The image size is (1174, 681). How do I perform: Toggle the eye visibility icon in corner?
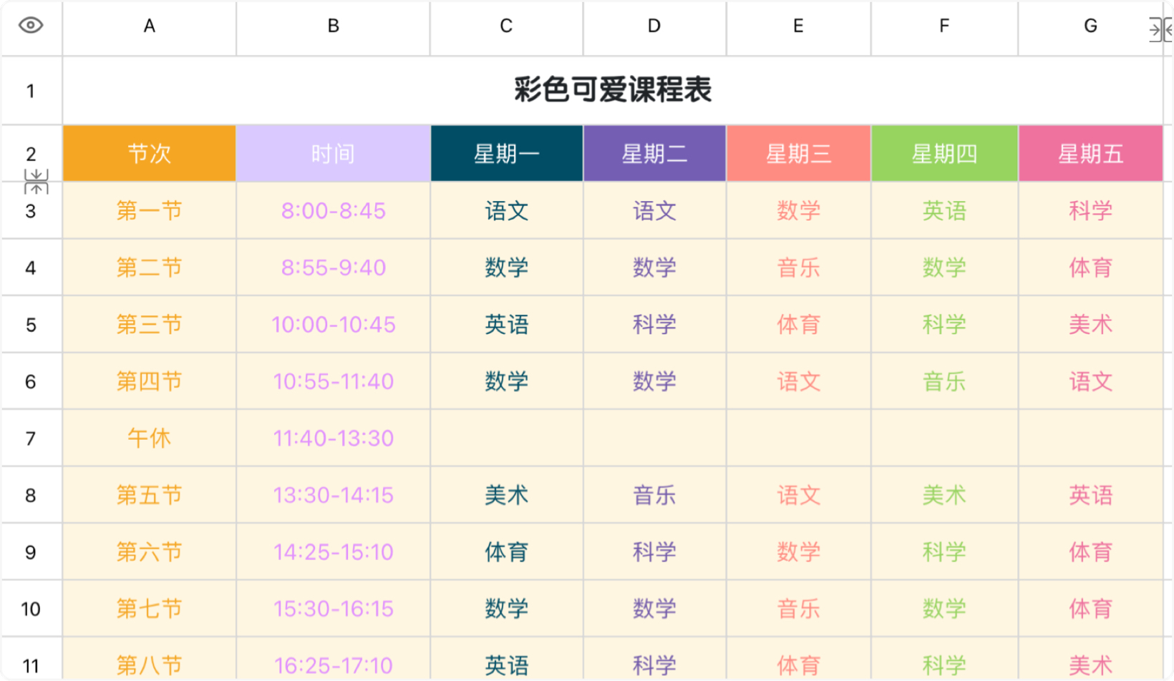(31, 26)
